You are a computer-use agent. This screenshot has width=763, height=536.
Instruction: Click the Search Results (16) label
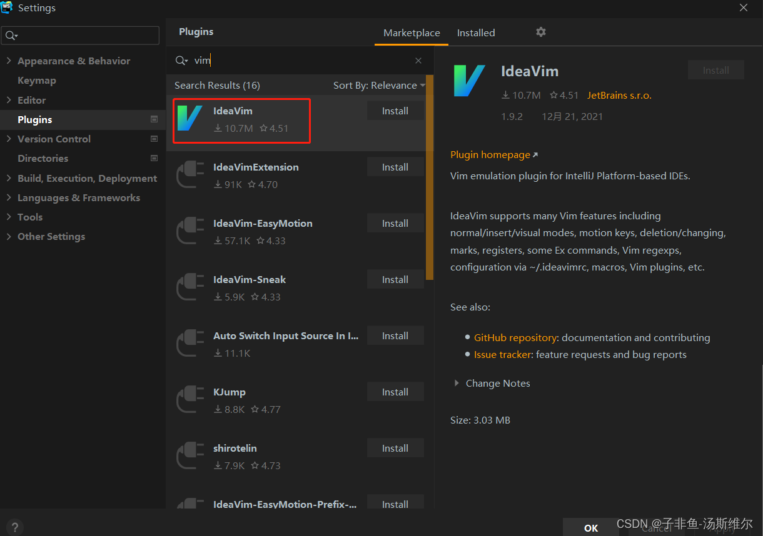pyautogui.click(x=217, y=86)
